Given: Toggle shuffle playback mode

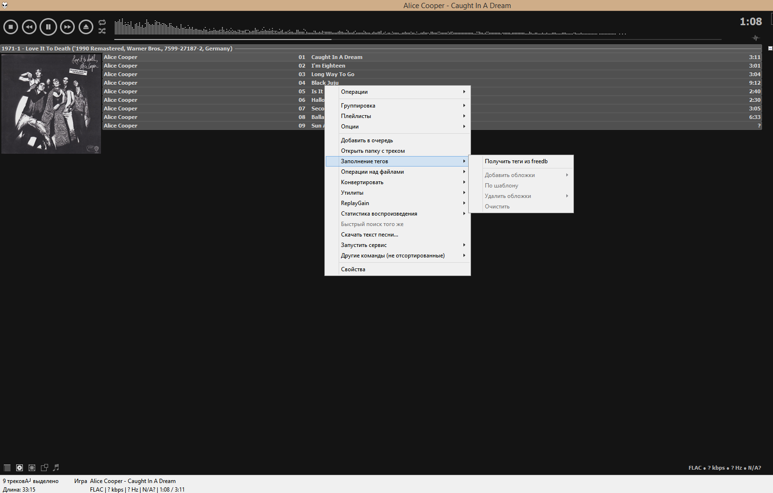Looking at the screenshot, I should click(102, 31).
